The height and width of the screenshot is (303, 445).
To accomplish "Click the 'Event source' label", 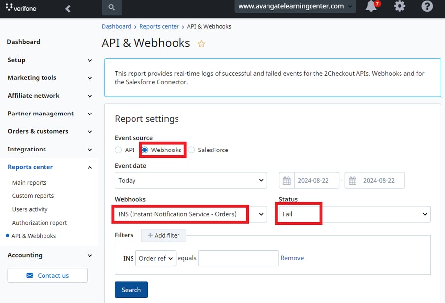I will 133,138.
